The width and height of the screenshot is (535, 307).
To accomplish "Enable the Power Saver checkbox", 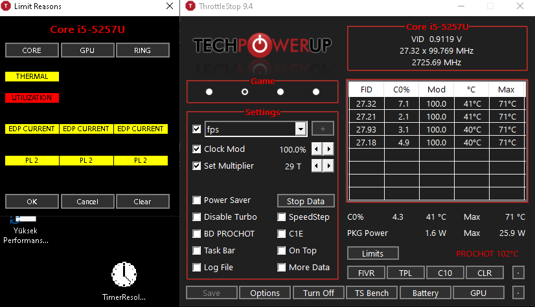I will tap(196, 200).
